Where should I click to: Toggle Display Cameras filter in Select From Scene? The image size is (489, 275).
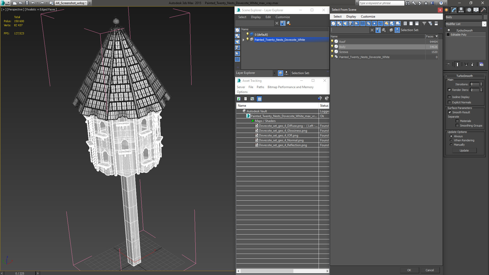coord(351,23)
